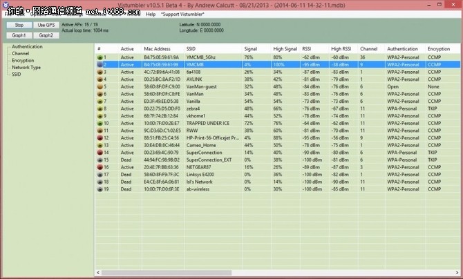Click 'Active APs: 15 / 19' status text
This screenshot has height=279, width=463.
(x=79, y=24)
